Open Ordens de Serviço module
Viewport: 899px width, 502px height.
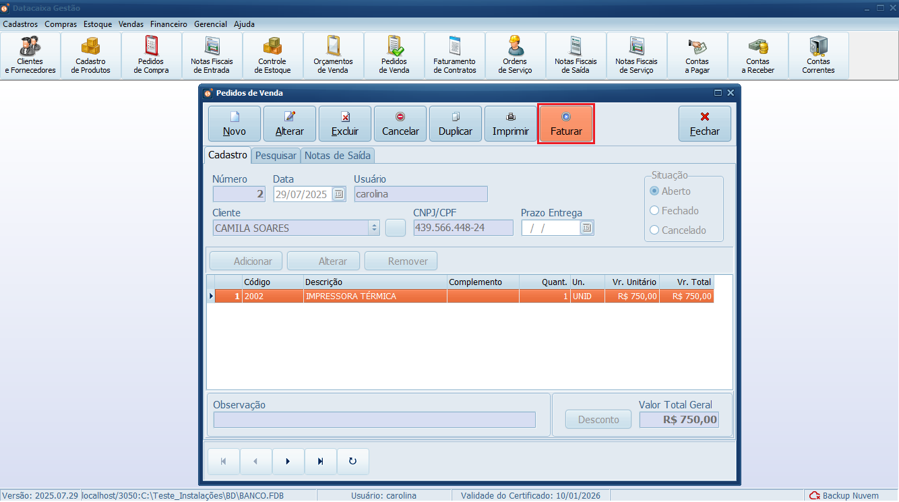point(516,56)
